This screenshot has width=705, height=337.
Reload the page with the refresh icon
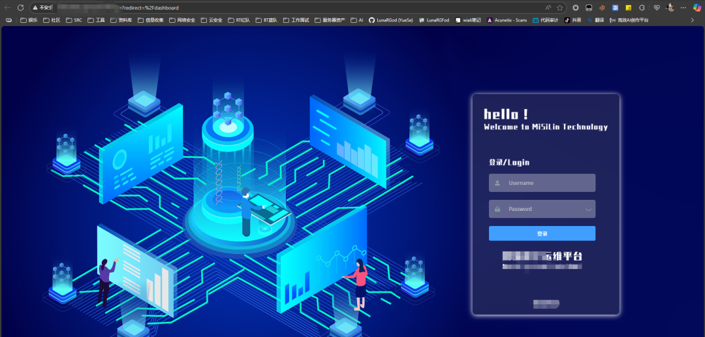click(20, 8)
